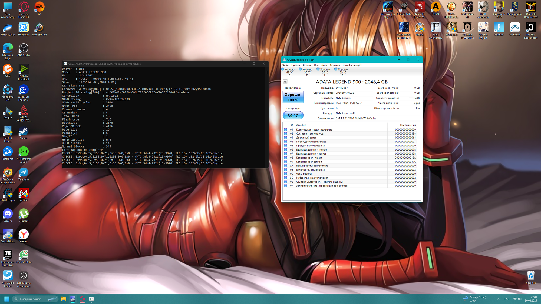Select the drive D: disk tab

coord(307,72)
